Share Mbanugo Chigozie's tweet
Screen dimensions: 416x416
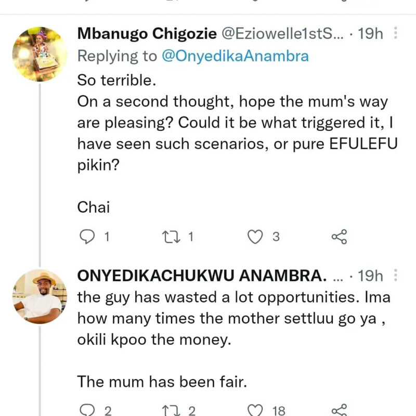click(x=339, y=237)
